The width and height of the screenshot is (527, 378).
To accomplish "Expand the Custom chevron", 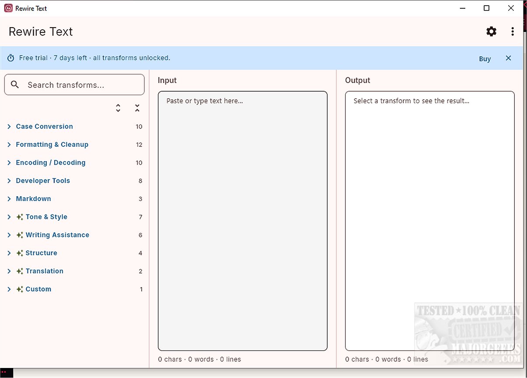I will tap(9, 289).
